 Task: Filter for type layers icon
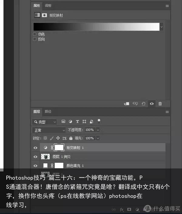[77, 121]
